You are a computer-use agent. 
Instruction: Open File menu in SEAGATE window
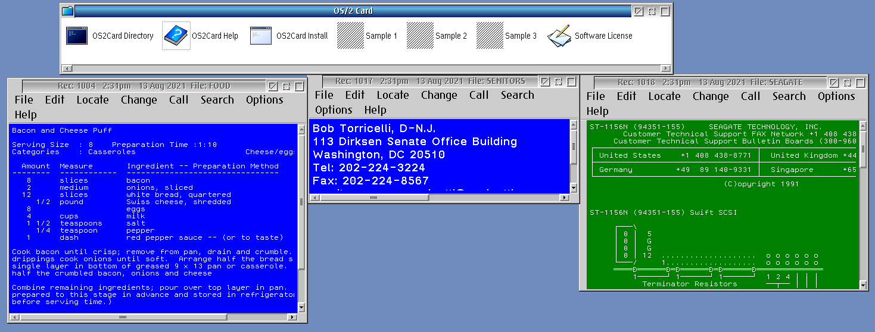pyautogui.click(x=596, y=96)
